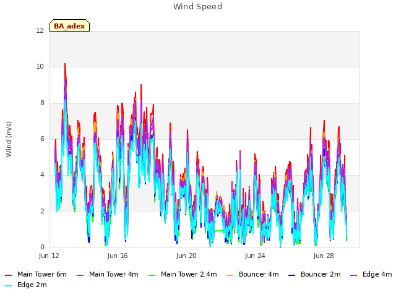This screenshot has width=396, height=297.
Task: Click the purple Edge 4m swatch
Action: coord(353,275)
